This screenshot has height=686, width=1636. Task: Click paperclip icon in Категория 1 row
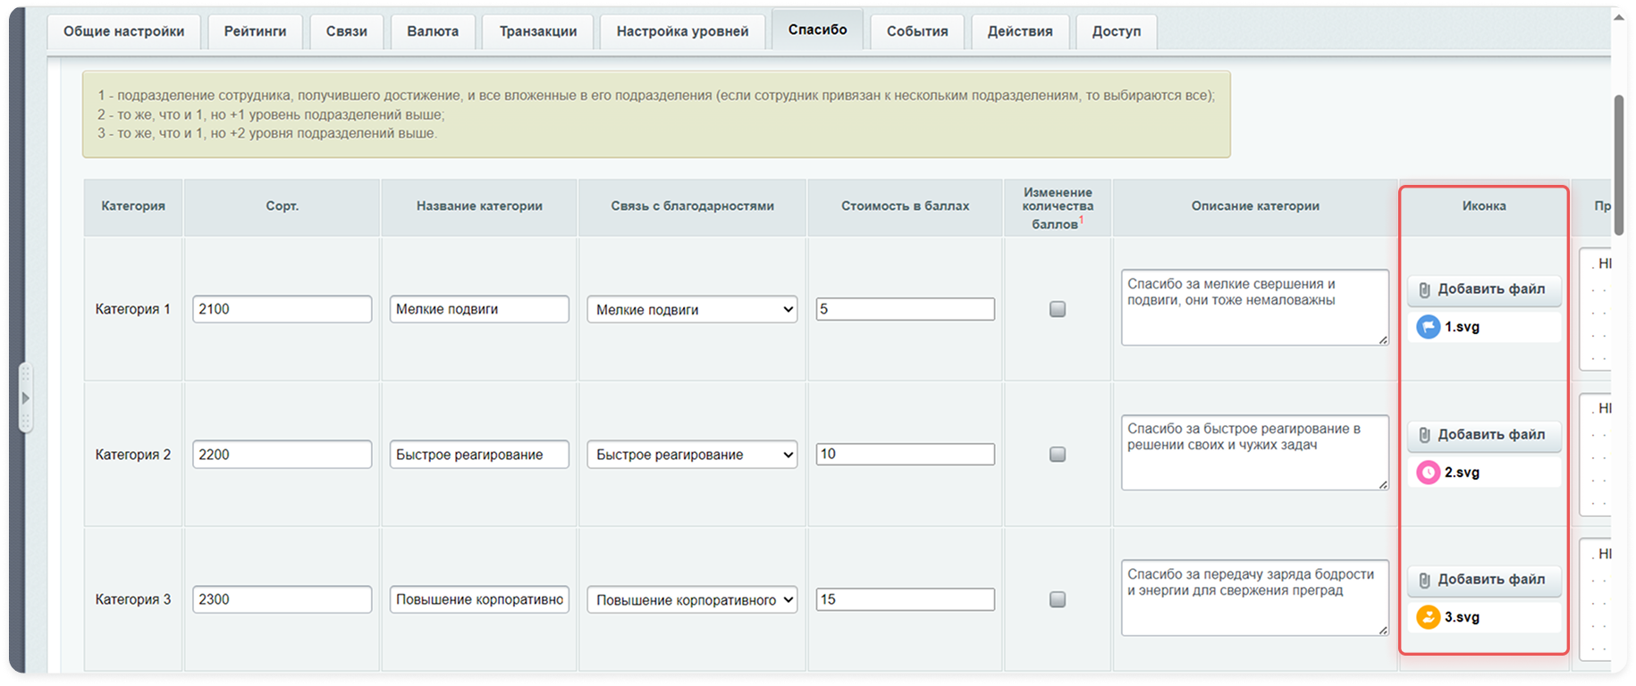pyautogui.click(x=1425, y=290)
